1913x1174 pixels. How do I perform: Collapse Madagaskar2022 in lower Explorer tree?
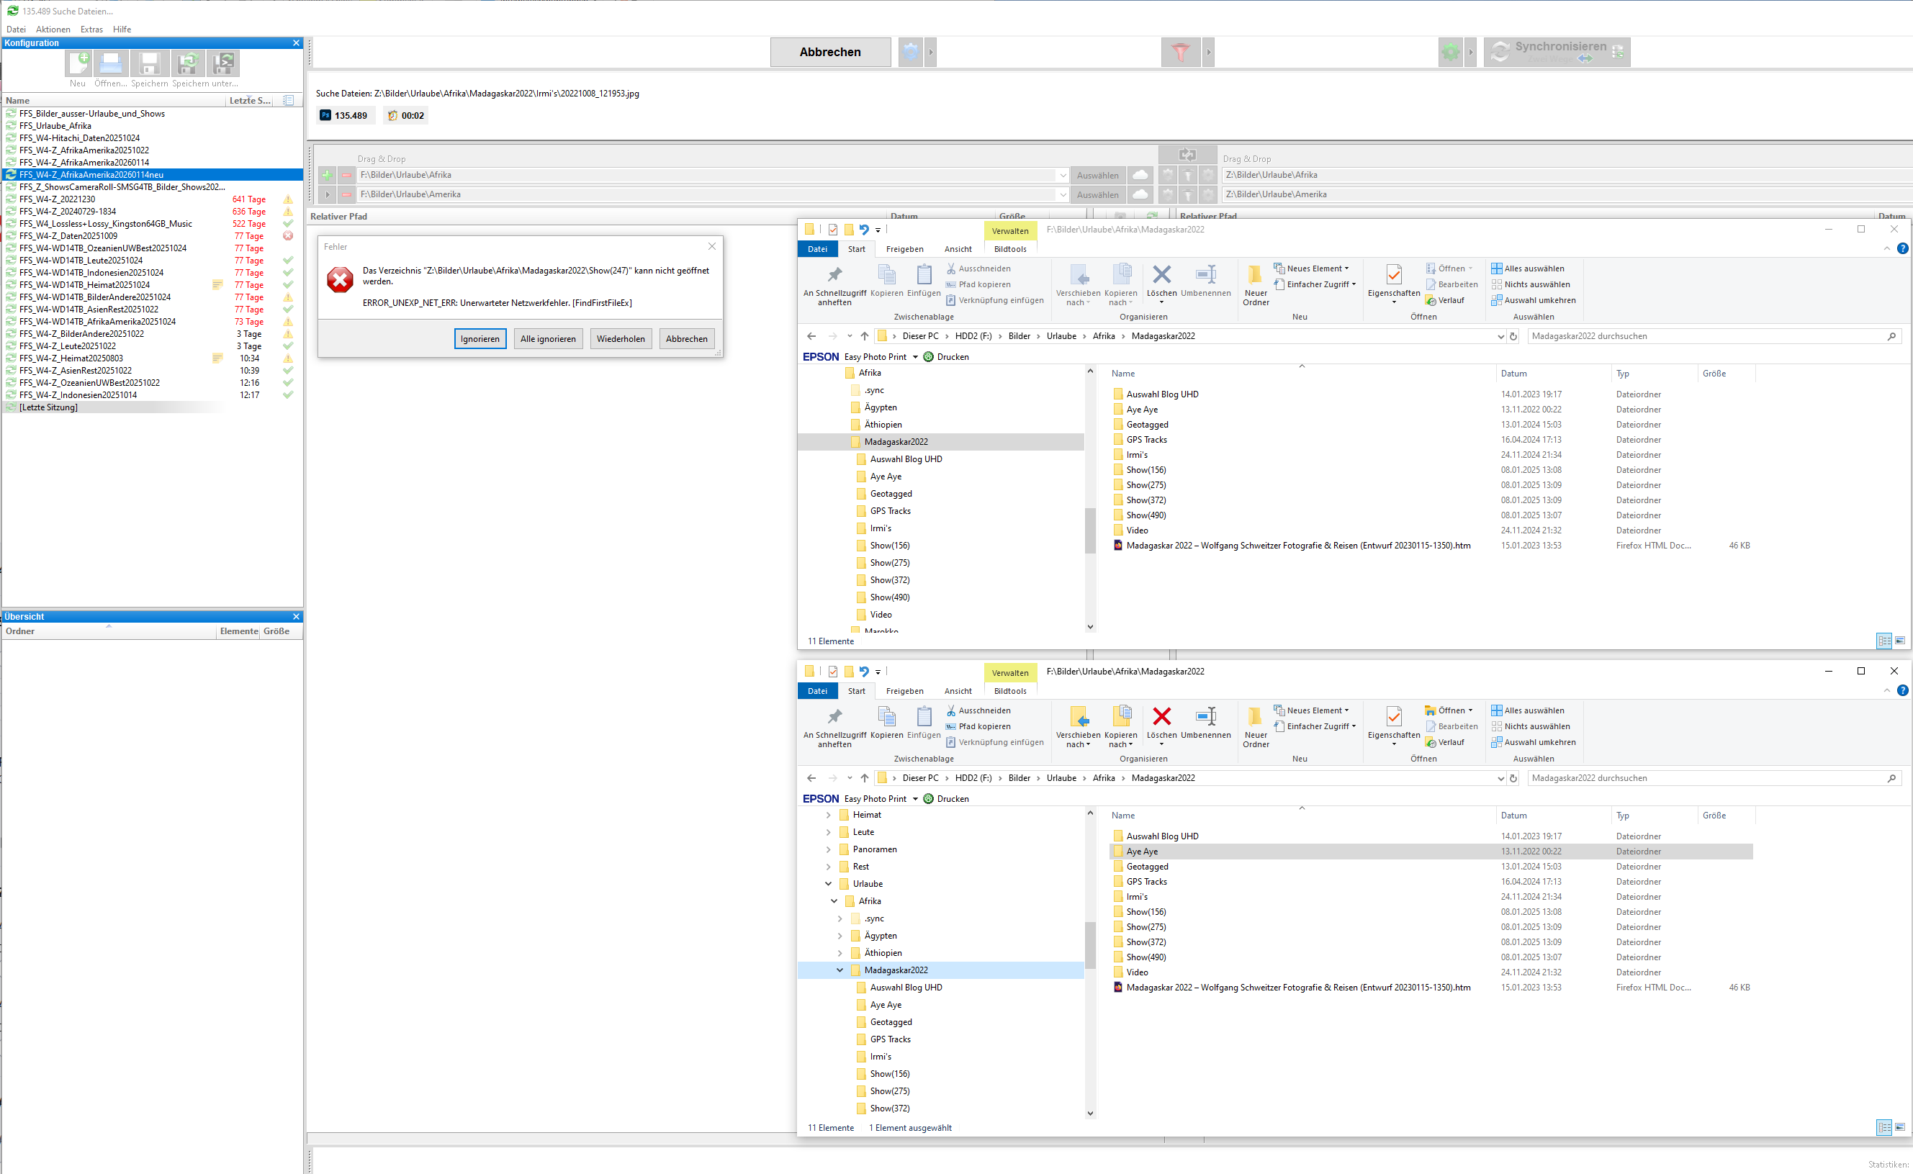pyautogui.click(x=840, y=970)
